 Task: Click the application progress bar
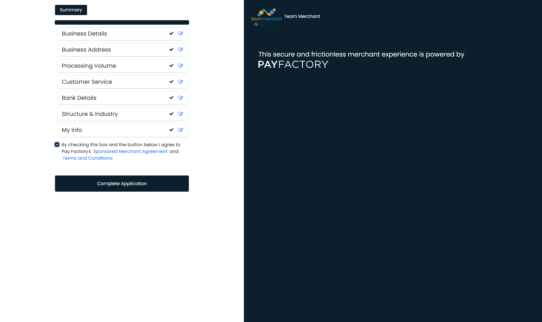[122, 22]
